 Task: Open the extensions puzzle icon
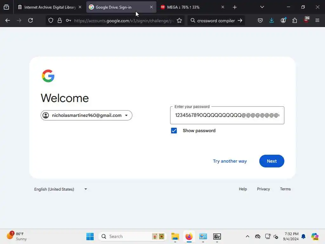pos(295,20)
